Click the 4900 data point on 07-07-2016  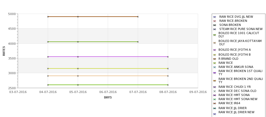[138, 17]
